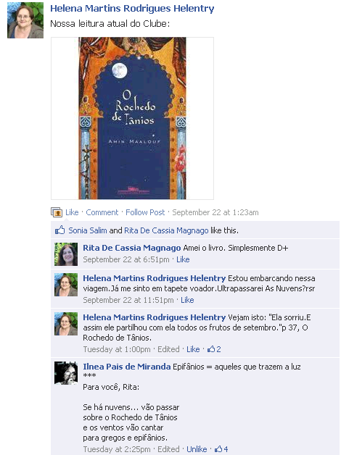341x455 pixels.
Task: Click the thumbs-up icon beside Sonia Salim
Action: coord(59,230)
